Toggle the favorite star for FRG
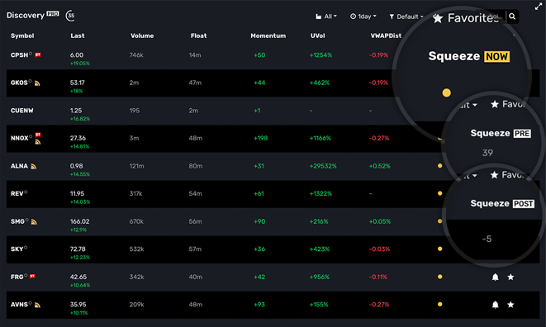This screenshot has width=546, height=327. [x=510, y=277]
